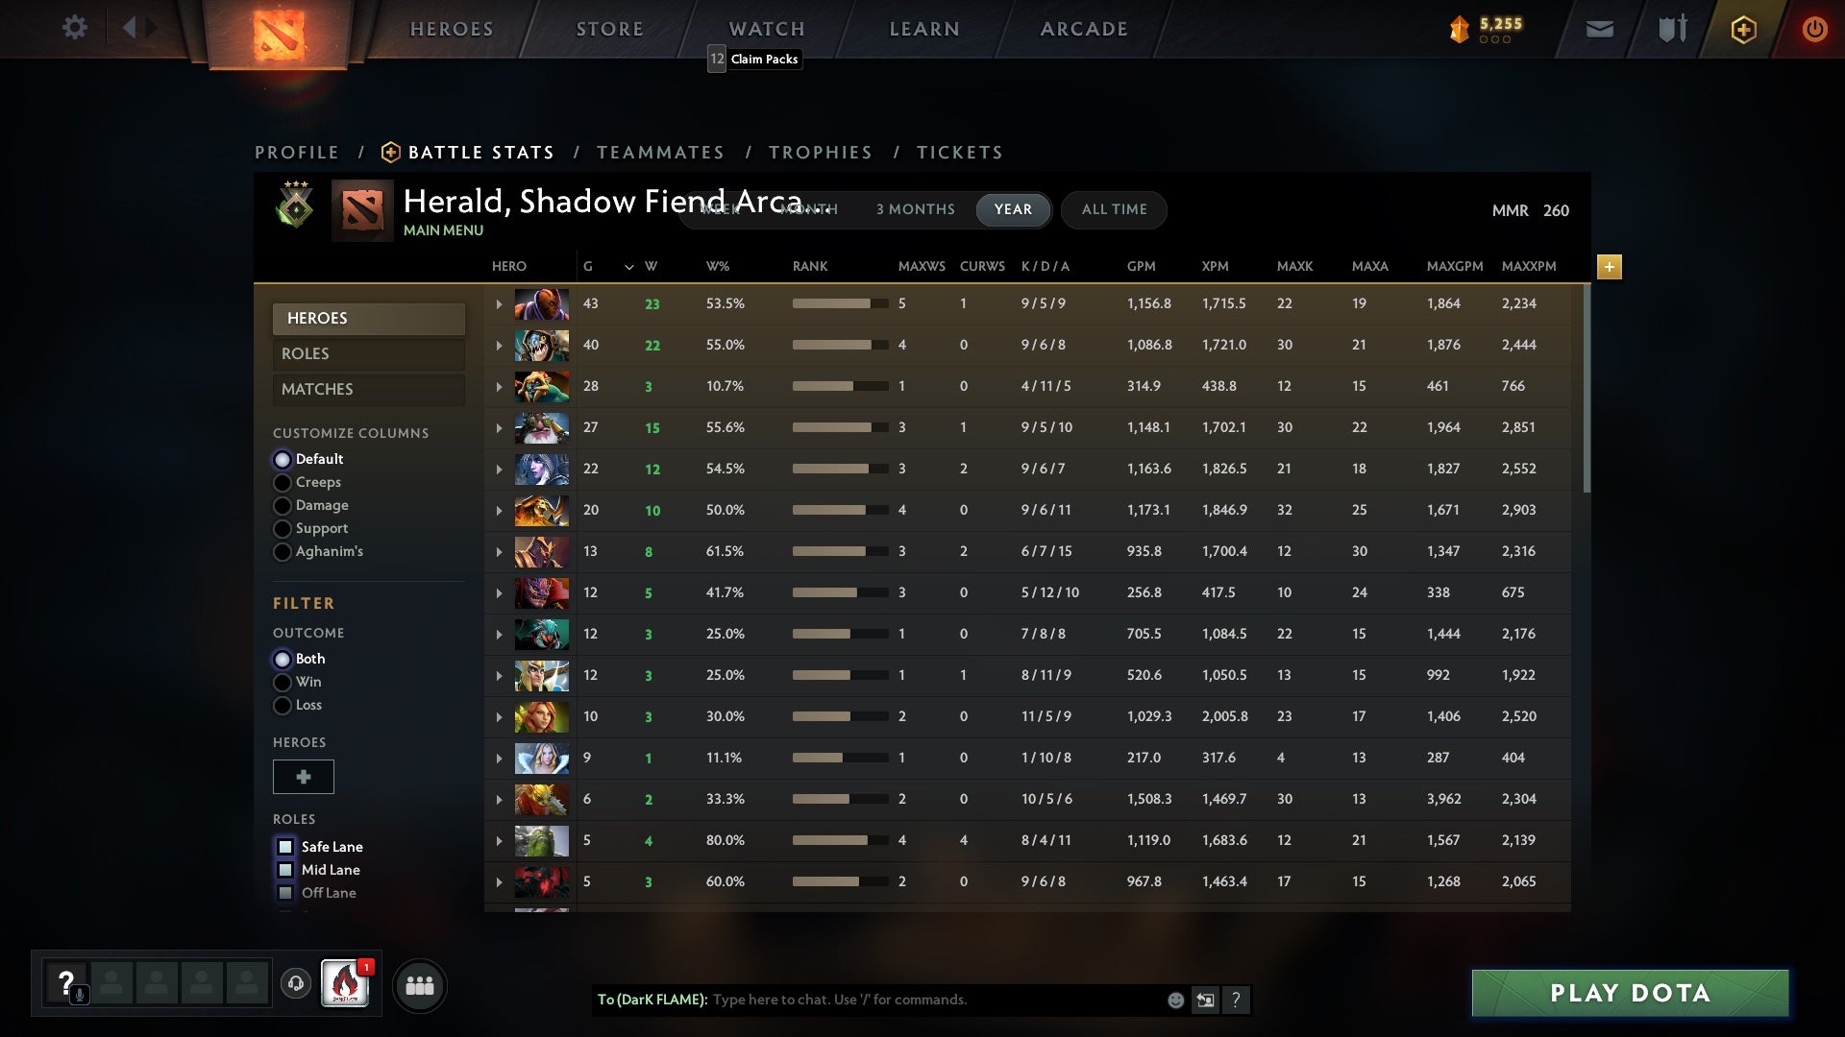Open the settings gear icon
Viewport: 1845px width, 1037px height.
point(74,28)
